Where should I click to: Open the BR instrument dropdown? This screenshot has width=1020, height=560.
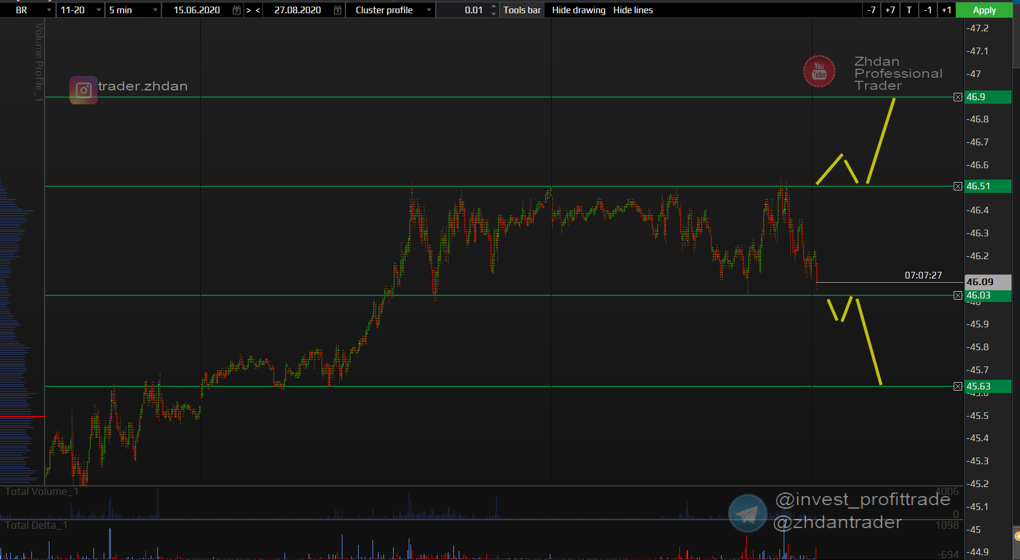[x=28, y=10]
